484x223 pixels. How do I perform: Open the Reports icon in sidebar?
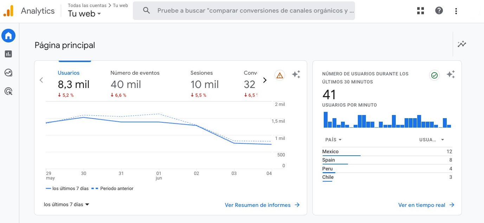point(8,54)
